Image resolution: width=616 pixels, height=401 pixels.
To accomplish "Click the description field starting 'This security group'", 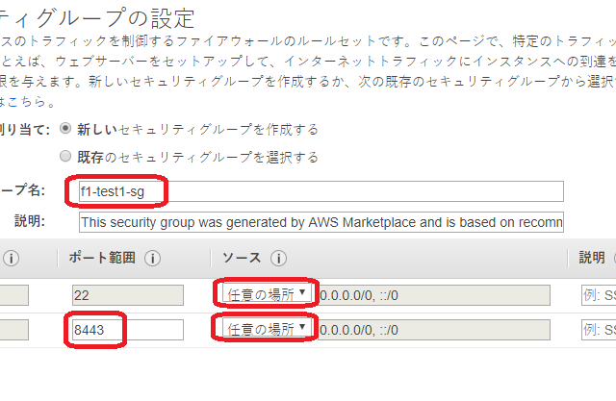I will tap(320, 222).
